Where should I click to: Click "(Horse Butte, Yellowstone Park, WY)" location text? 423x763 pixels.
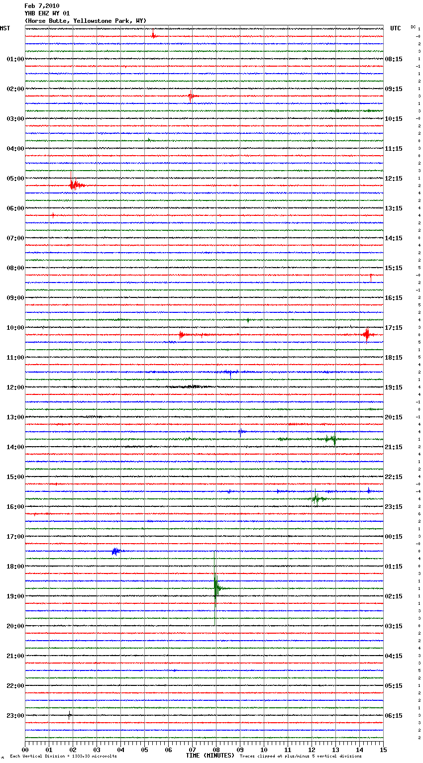pyautogui.click(x=86, y=21)
